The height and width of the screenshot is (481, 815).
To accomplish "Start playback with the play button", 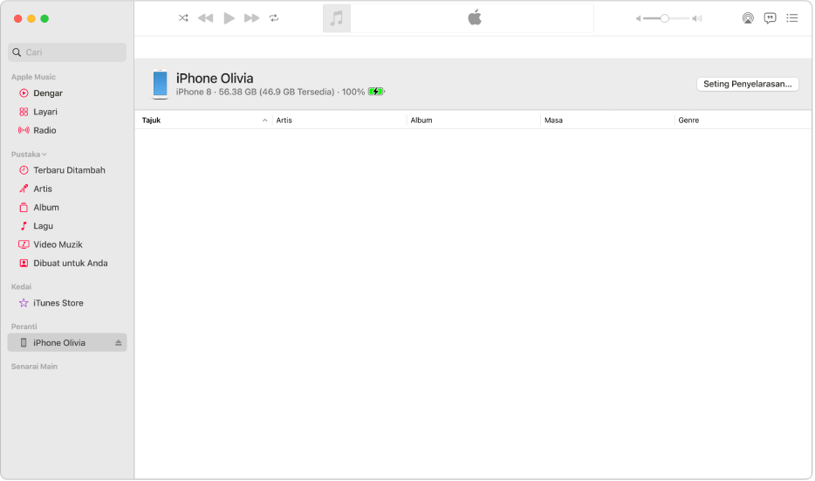I will point(229,18).
